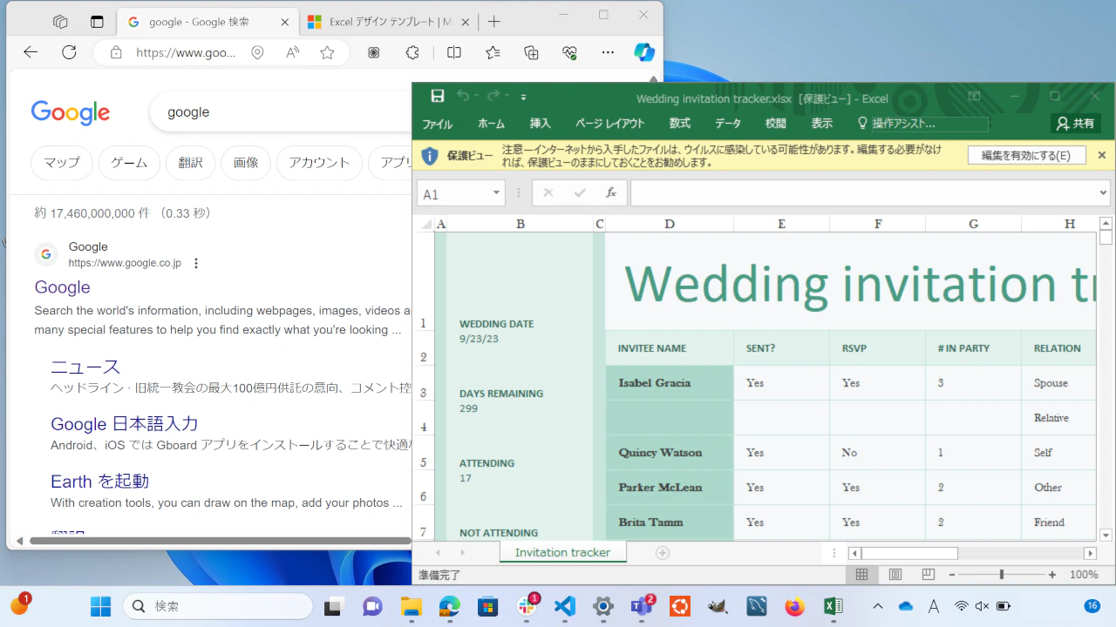Switch Excel to Normal view
1116x627 pixels.
tap(861, 575)
